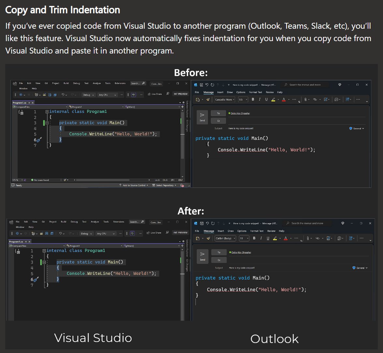
Task: Switch to Review tab in After Outlook
Action: (x=271, y=231)
